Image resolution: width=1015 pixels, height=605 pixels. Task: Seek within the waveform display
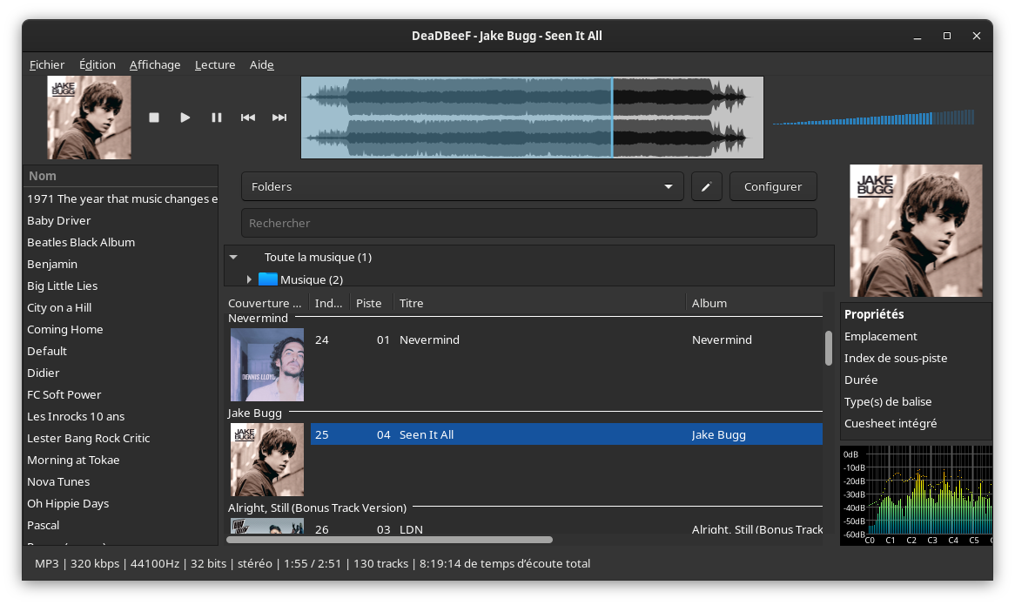(531, 118)
